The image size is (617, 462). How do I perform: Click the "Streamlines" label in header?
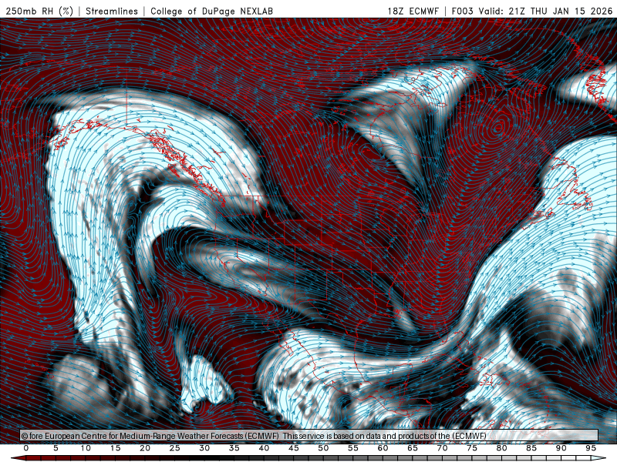click(112, 11)
